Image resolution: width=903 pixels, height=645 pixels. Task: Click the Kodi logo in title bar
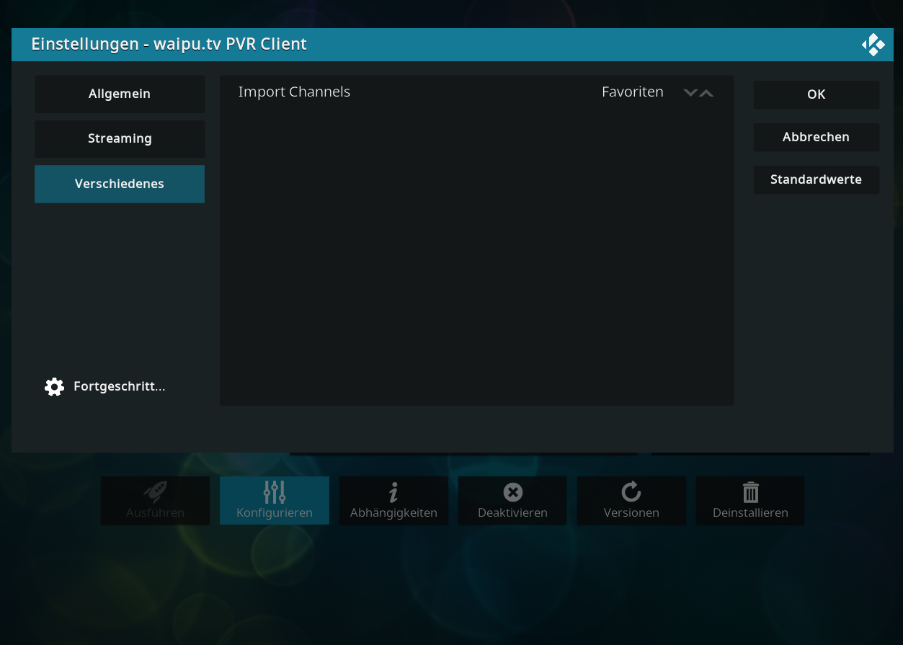coord(873,45)
